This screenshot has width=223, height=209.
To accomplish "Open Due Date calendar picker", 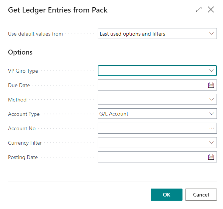I will 211,85.
